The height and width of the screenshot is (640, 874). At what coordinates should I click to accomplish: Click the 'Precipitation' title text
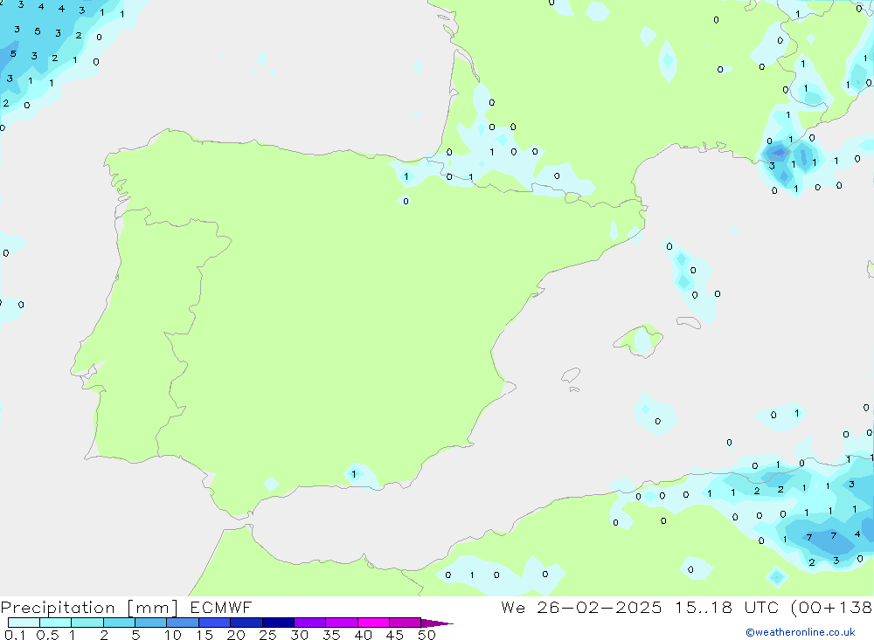pos(58,608)
